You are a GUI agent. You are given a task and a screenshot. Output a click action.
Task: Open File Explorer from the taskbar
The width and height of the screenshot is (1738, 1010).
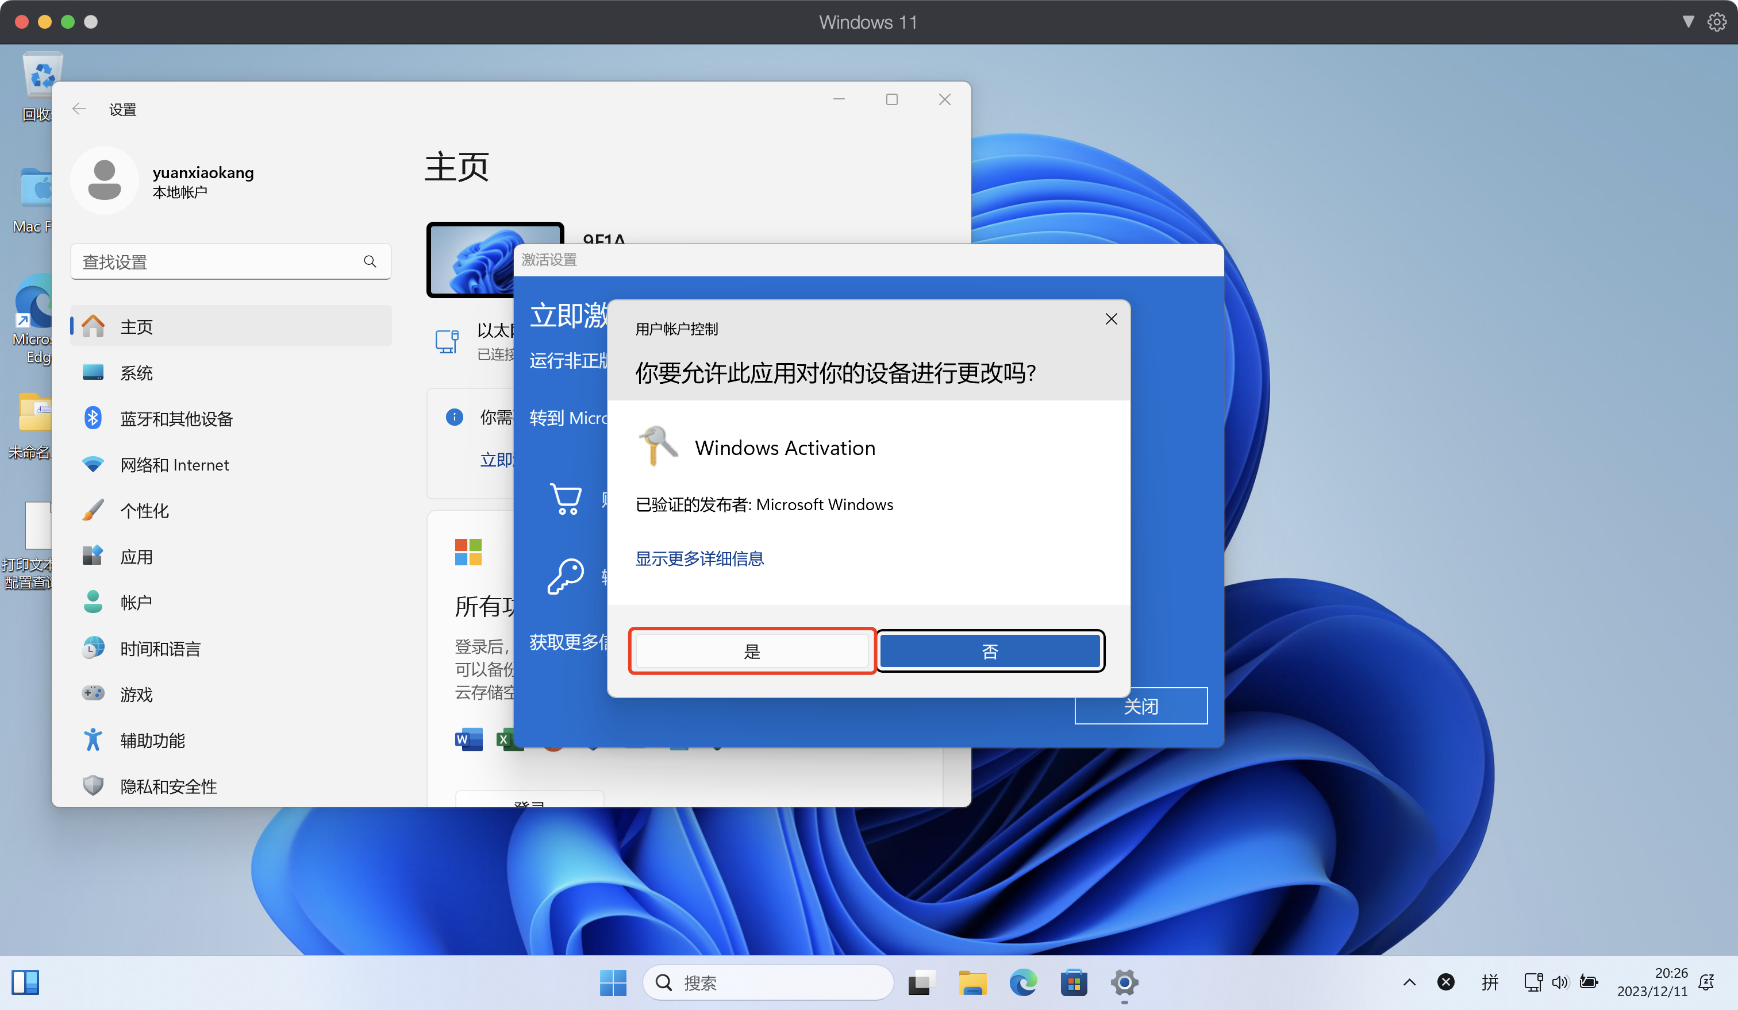(972, 982)
